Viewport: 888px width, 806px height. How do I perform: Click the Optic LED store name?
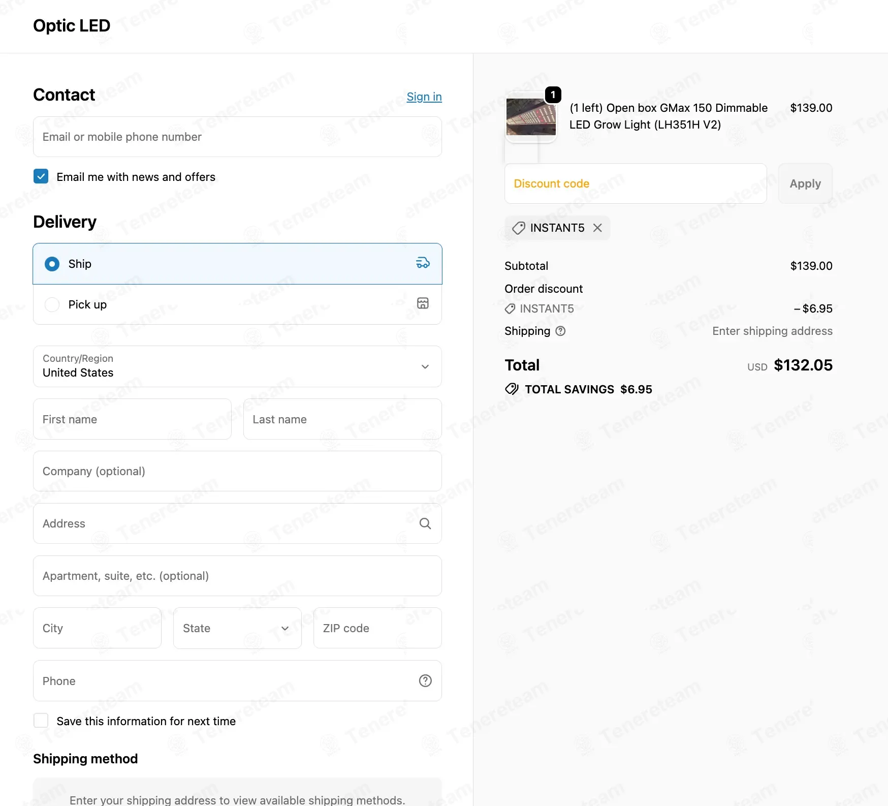[72, 25]
